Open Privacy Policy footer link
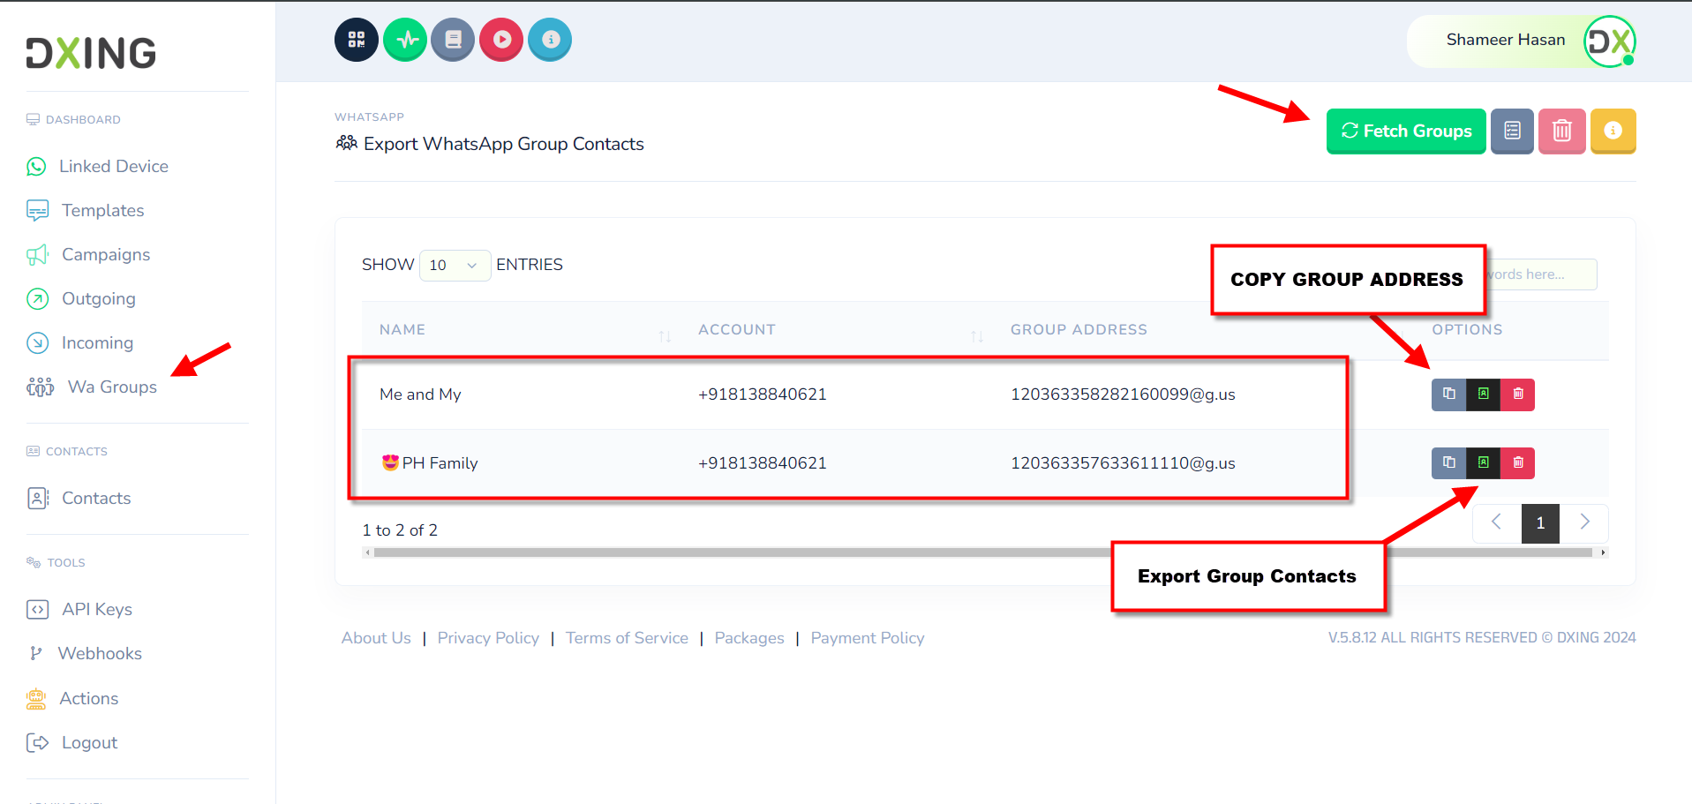This screenshot has width=1692, height=804. pos(488,638)
